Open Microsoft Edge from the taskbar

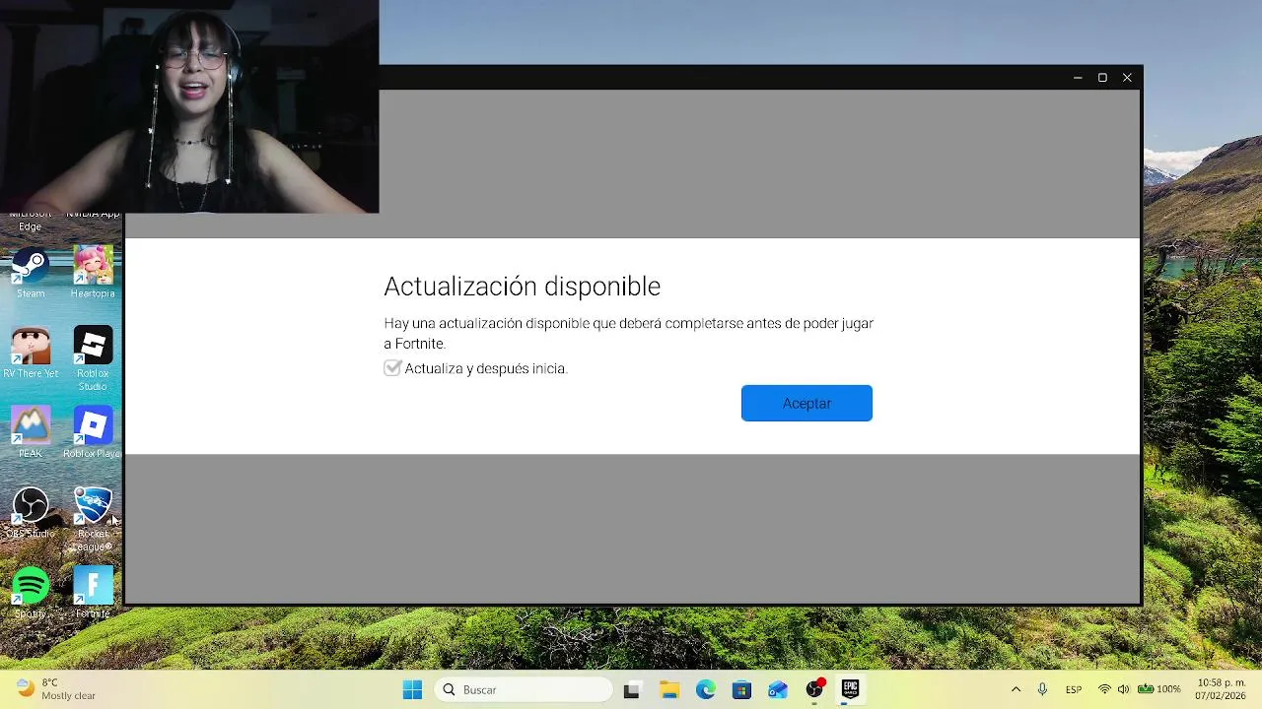706,689
